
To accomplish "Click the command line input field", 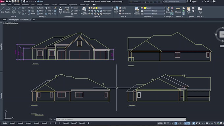I will point(122,119).
